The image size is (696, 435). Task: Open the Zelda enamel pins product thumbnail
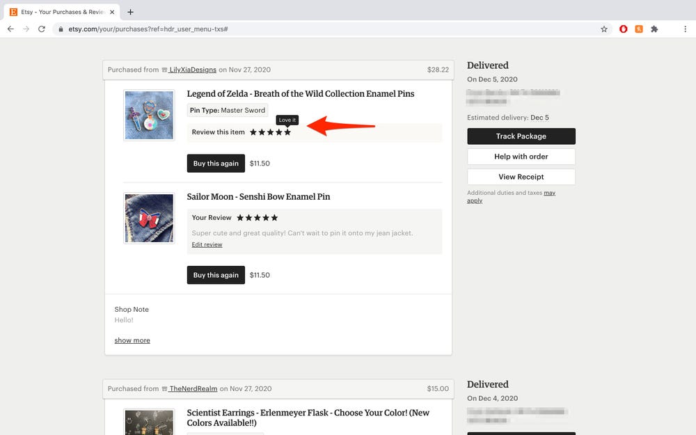click(149, 116)
